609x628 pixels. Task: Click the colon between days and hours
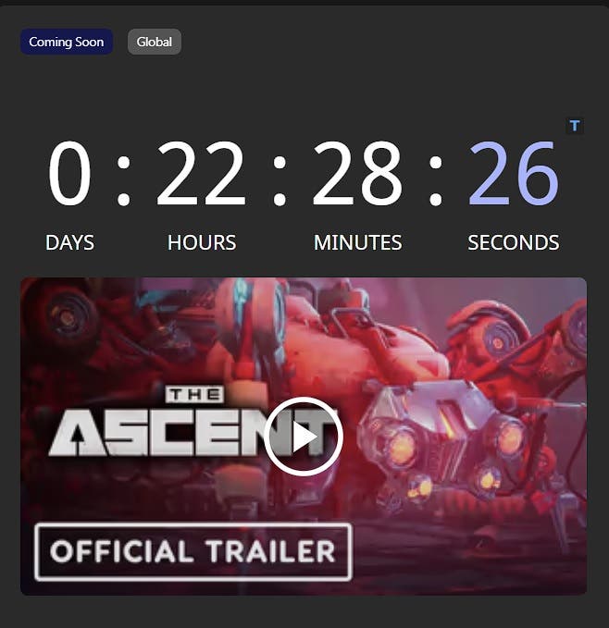(x=123, y=179)
